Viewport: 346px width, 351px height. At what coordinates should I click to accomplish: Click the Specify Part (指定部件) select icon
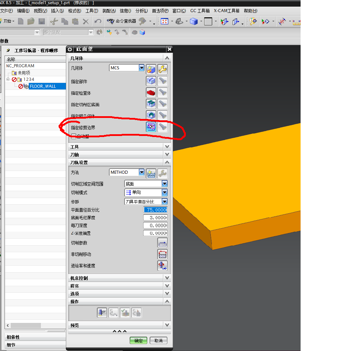(x=151, y=82)
